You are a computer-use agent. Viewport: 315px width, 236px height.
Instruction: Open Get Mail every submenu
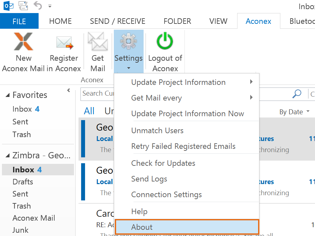pos(187,98)
